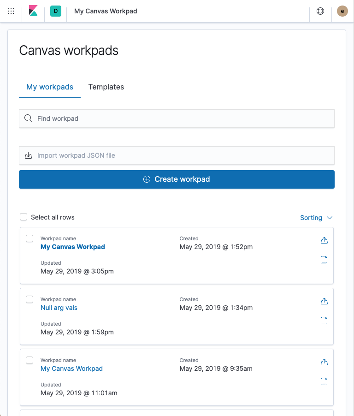Select checkbox for Null arg vals row
This screenshot has height=416, width=354.
tap(29, 299)
